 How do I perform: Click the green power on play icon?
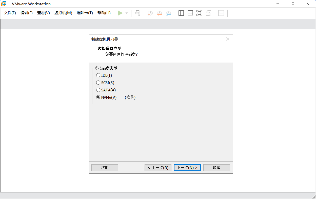(x=120, y=13)
